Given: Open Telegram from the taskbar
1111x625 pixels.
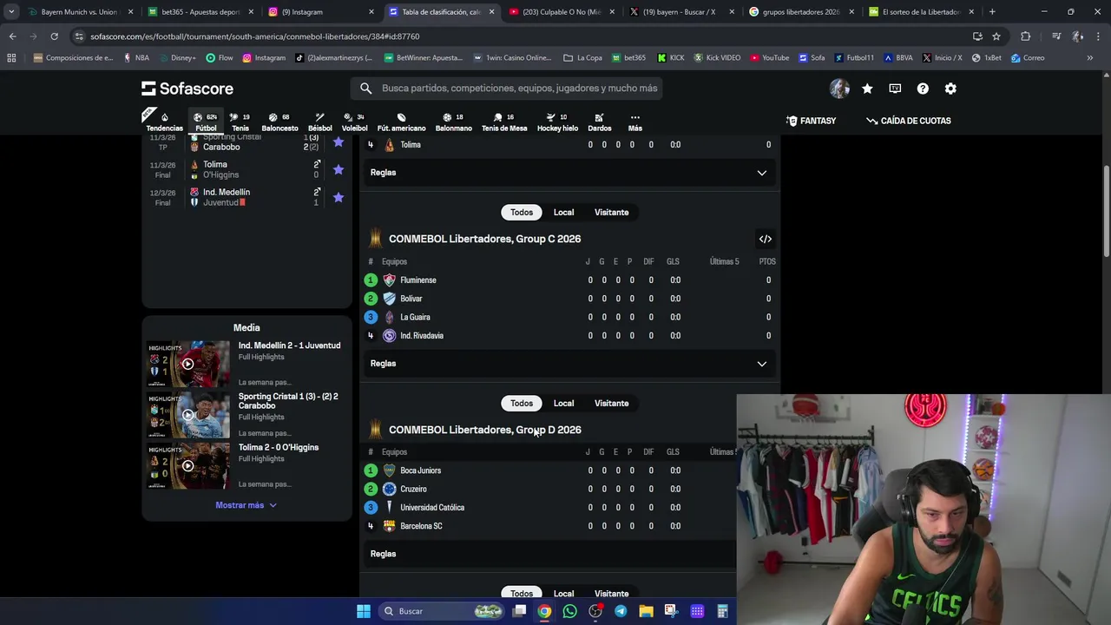Looking at the screenshot, I should (621, 611).
